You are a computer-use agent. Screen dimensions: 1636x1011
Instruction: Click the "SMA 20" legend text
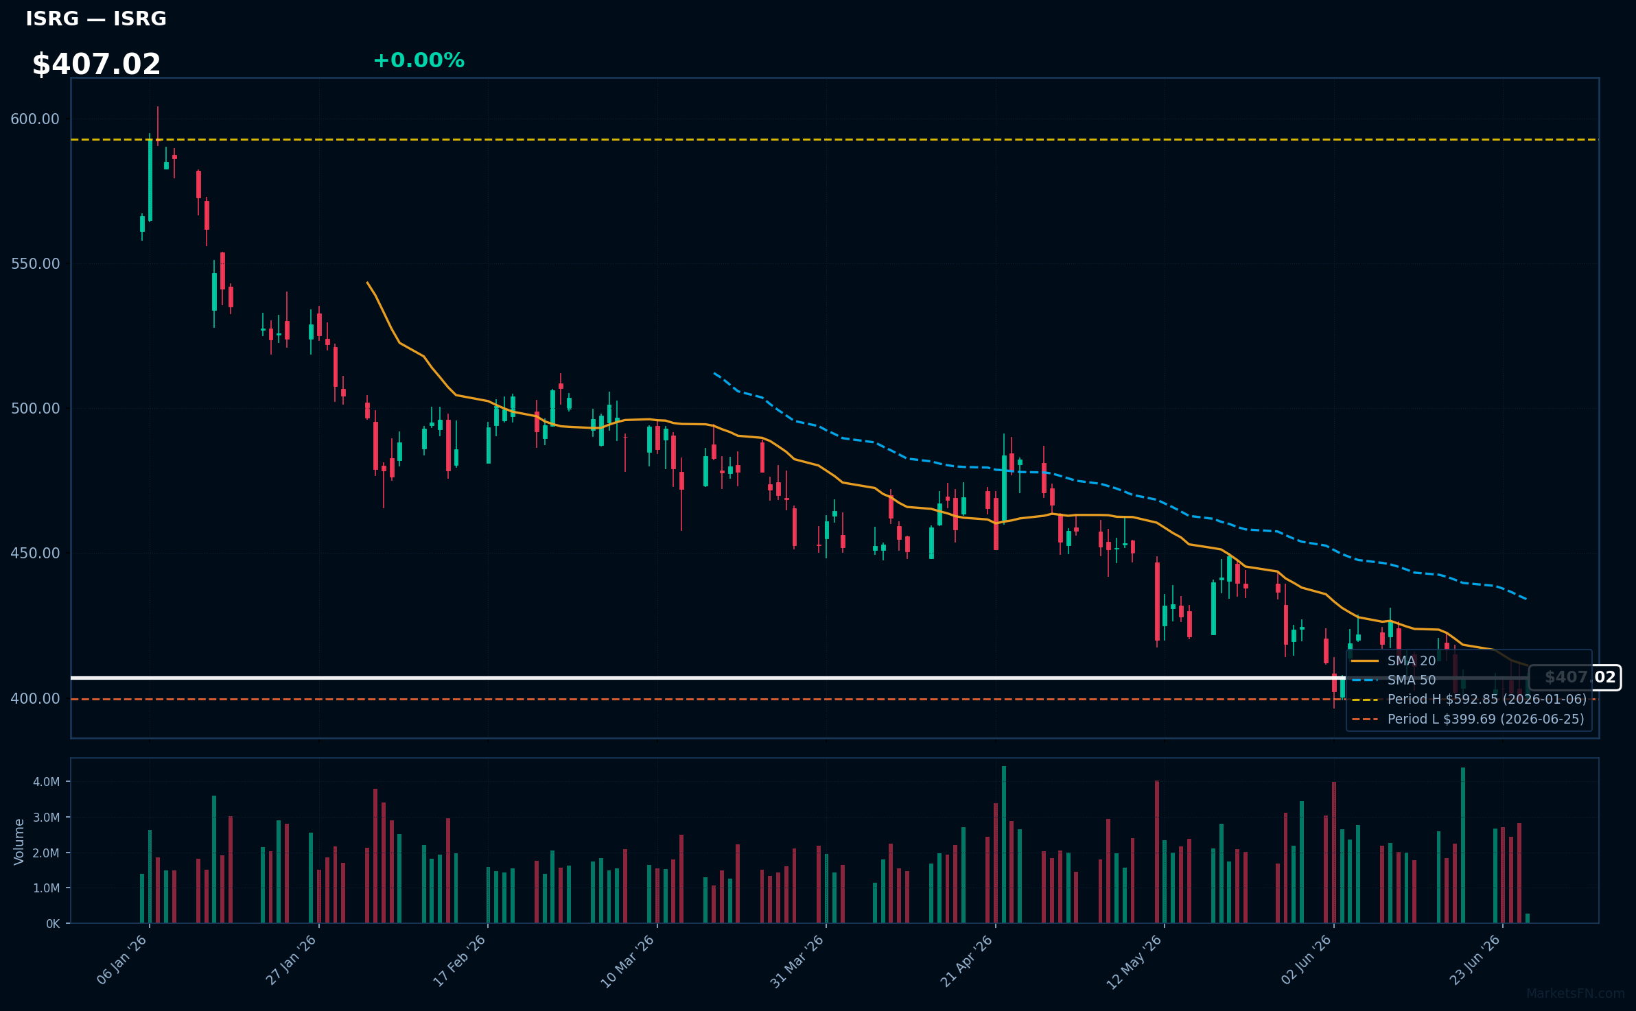[x=1411, y=661]
